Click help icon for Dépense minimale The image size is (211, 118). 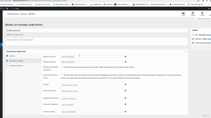pos(125,57)
